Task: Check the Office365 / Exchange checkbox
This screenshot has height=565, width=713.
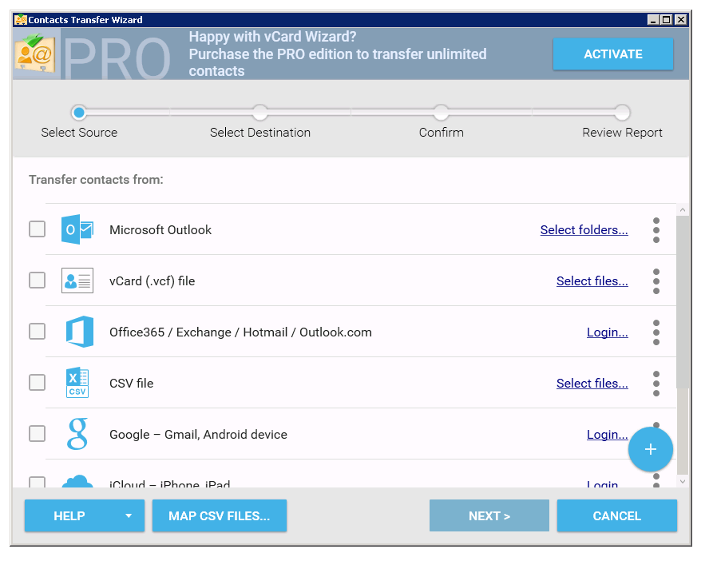Action: [37, 331]
